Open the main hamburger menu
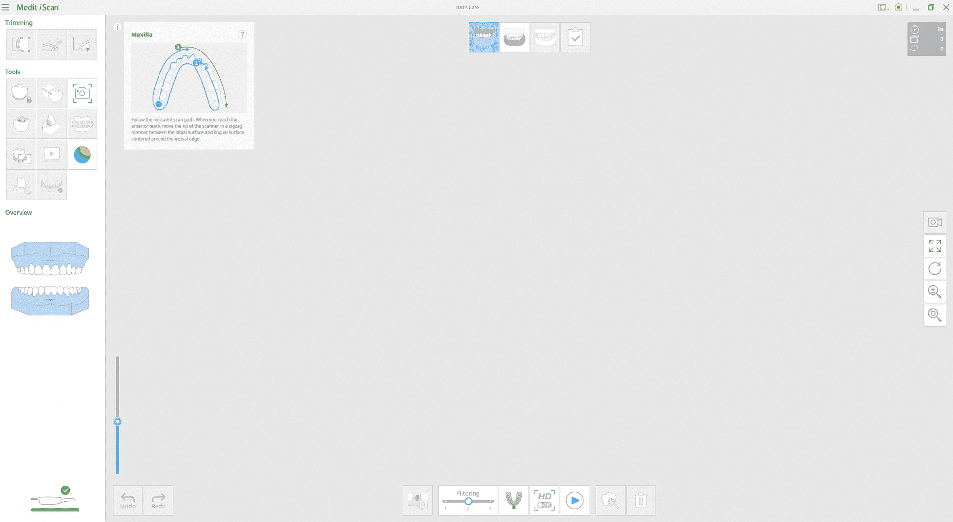 click(x=5, y=7)
